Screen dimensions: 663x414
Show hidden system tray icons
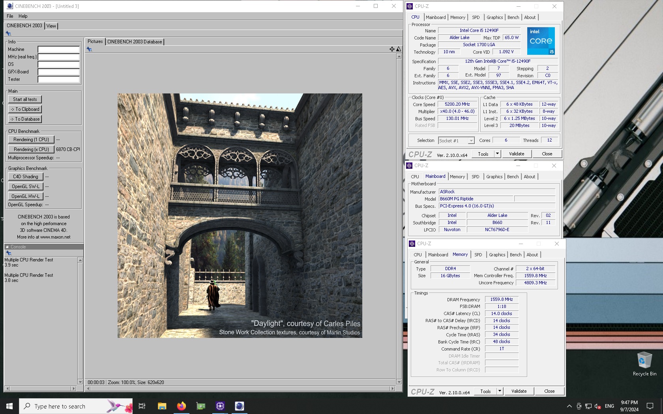click(569, 406)
